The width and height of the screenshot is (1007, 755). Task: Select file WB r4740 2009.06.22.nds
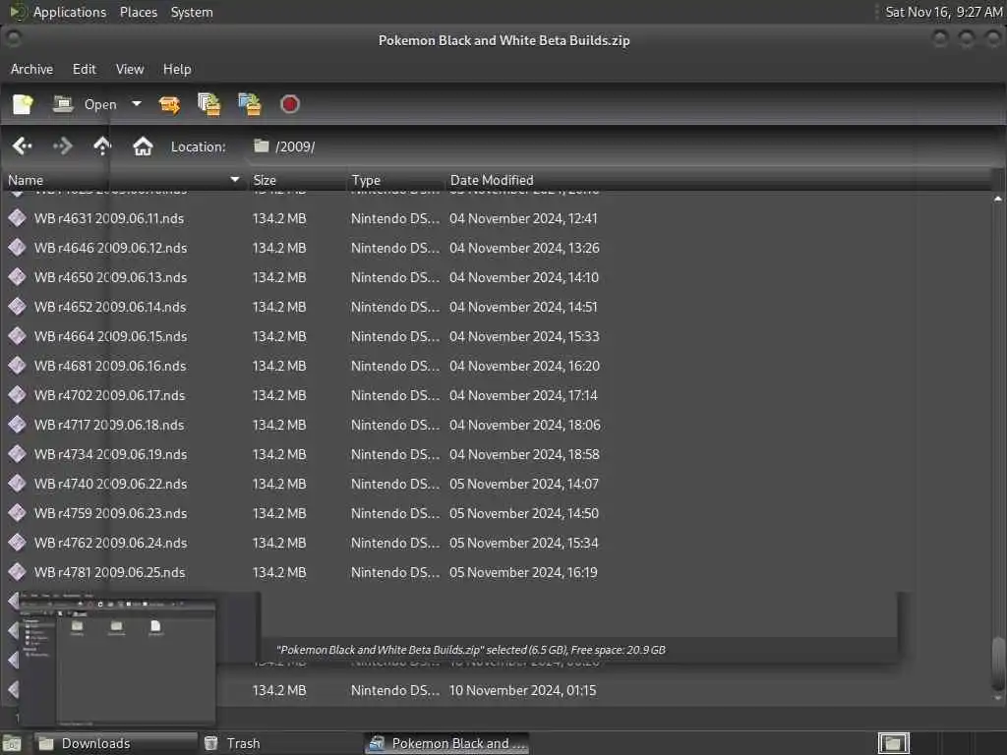[110, 484]
